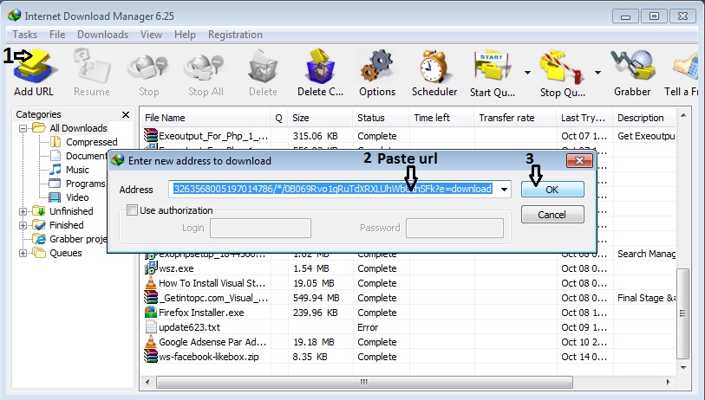The height and width of the screenshot is (400, 705).
Task: Sort by Transfer rate column header
Action: pos(514,118)
